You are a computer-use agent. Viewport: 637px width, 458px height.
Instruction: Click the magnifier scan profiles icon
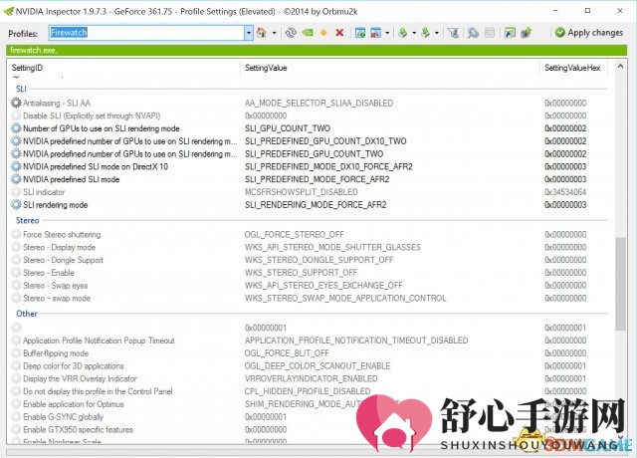473,33
